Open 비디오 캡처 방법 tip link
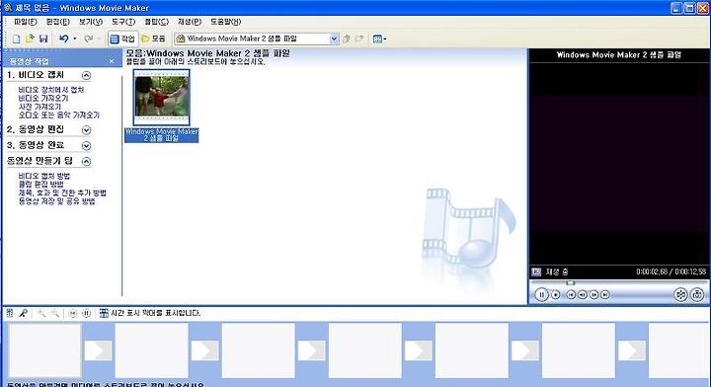Screen dimensions: 711x387 [x=44, y=176]
